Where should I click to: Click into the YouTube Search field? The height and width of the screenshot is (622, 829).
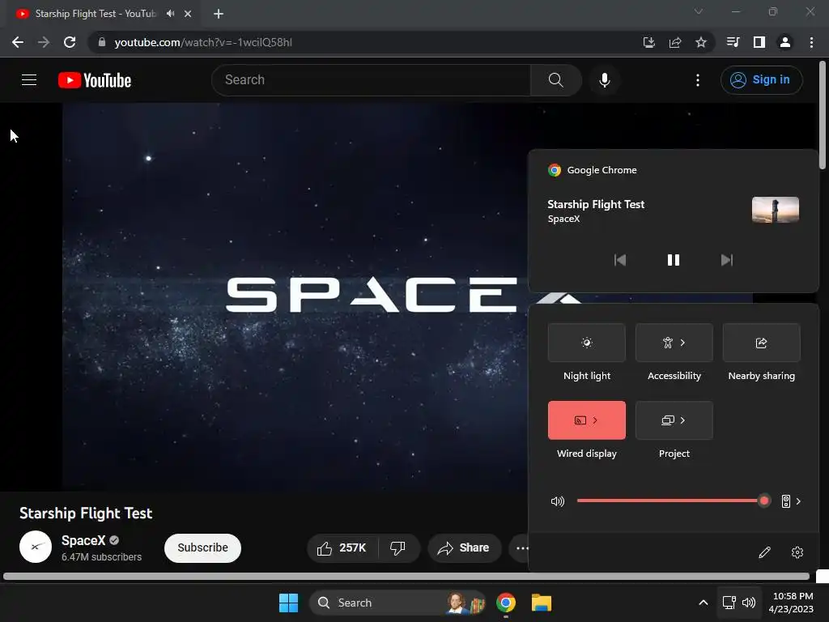pos(371,80)
